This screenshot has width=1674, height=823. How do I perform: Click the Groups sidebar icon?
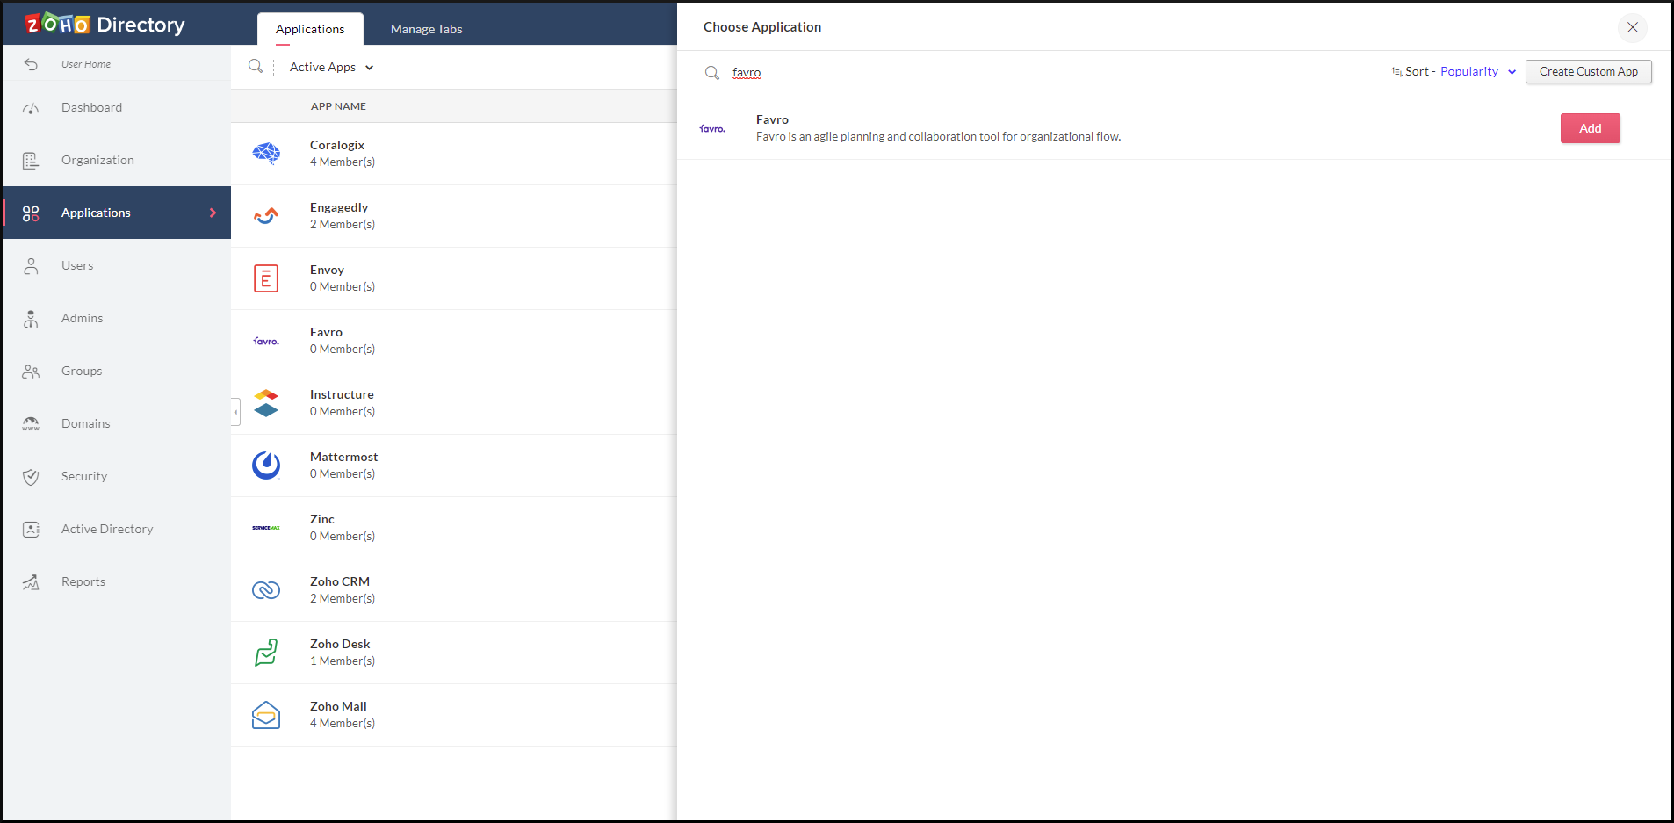31,371
